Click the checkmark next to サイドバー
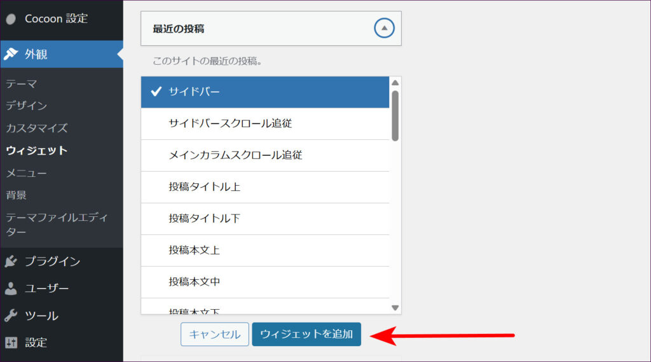 (x=156, y=92)
